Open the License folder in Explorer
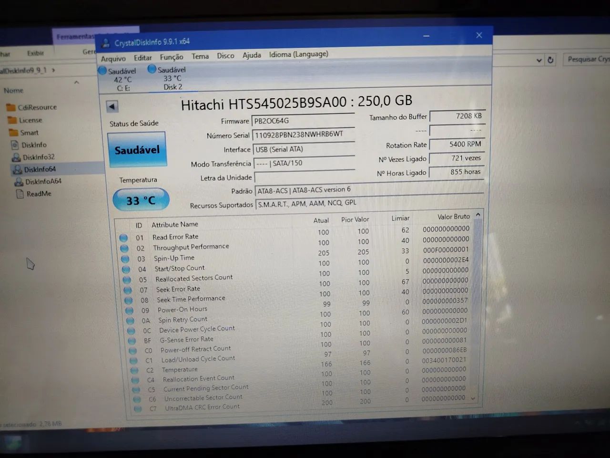Viewport: 610px width, 458px height. click(25, 120)
